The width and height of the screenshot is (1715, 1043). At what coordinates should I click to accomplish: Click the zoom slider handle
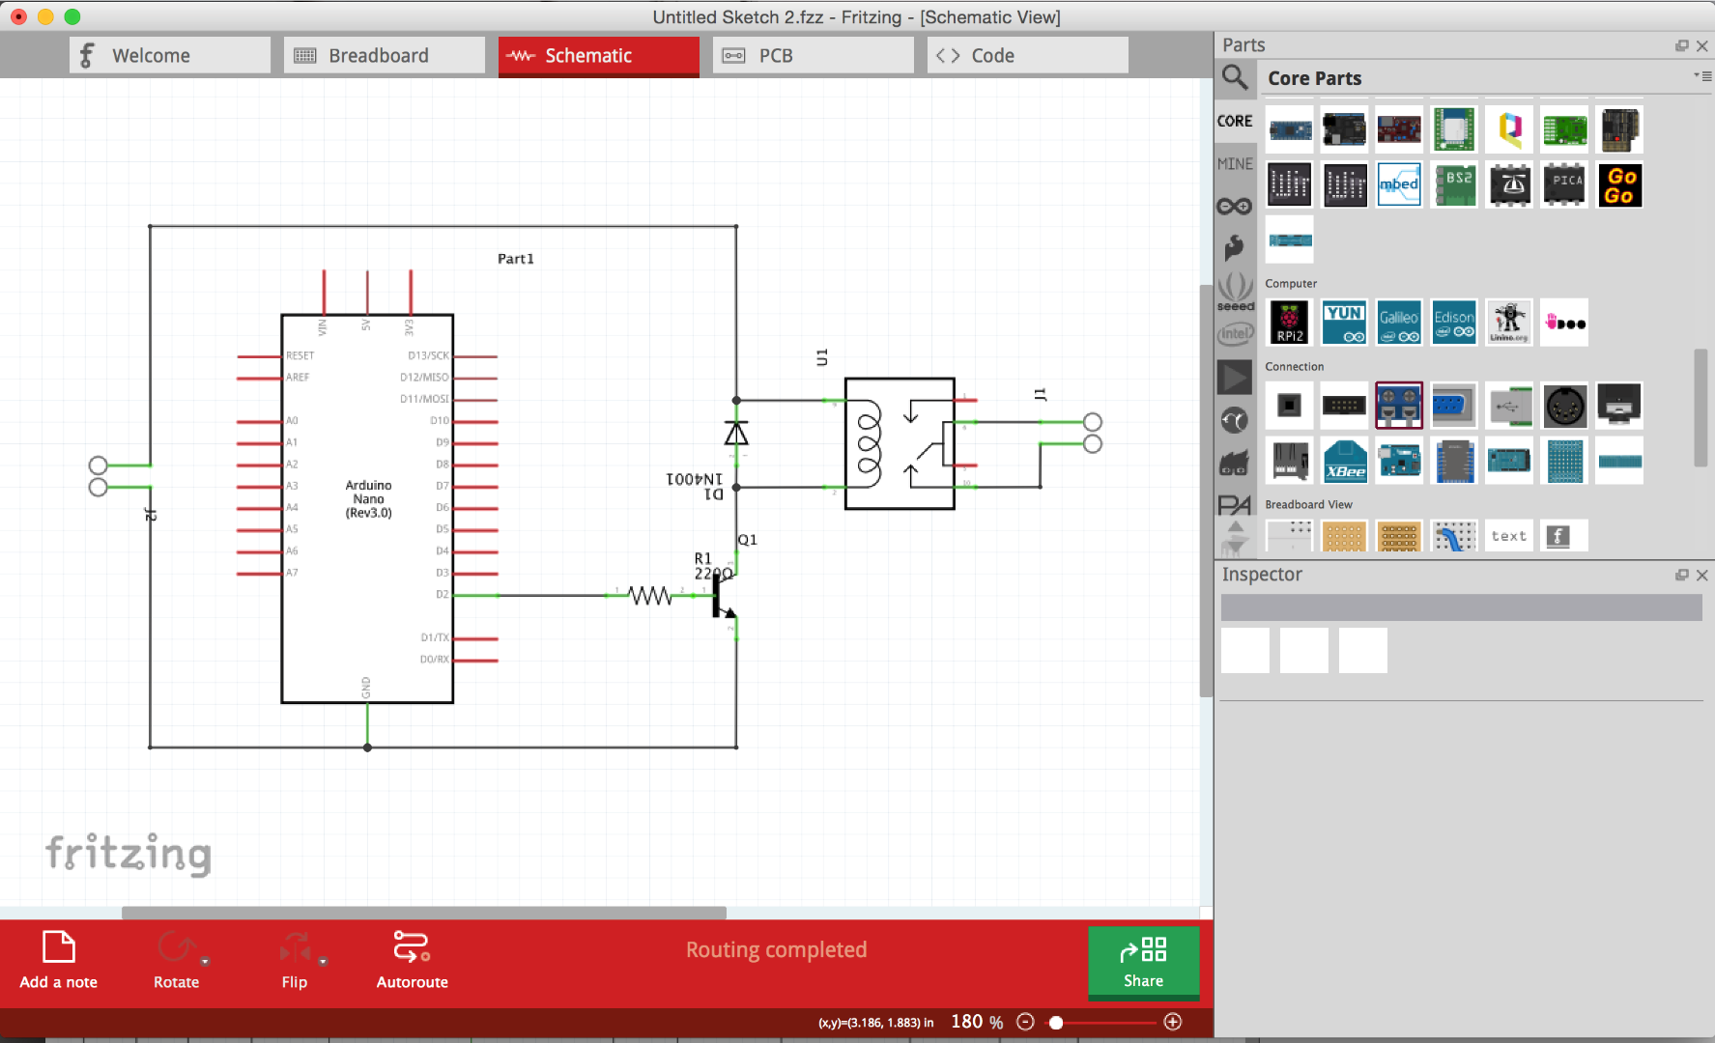(x=1056, y=1022)
